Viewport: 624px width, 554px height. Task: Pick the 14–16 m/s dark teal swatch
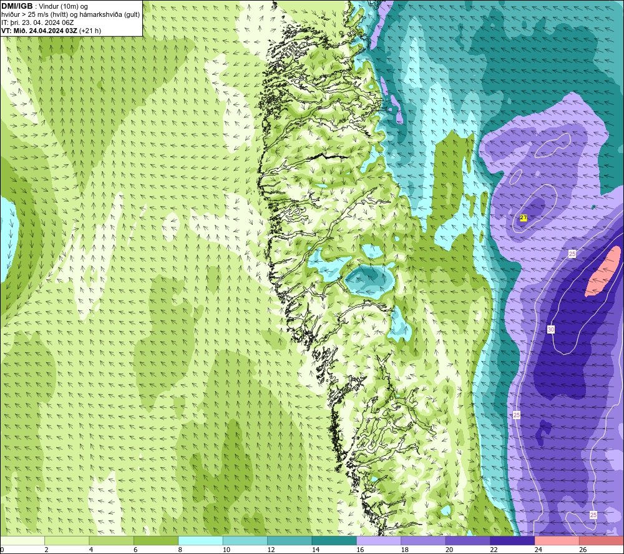[334, 540]
